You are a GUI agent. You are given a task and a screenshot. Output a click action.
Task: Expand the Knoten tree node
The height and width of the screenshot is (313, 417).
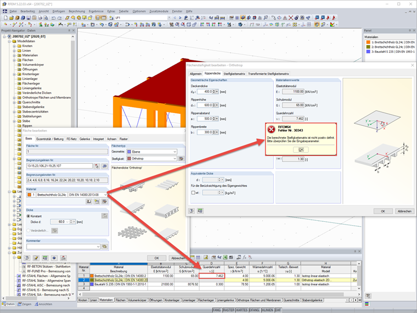[x=14, y=46]
